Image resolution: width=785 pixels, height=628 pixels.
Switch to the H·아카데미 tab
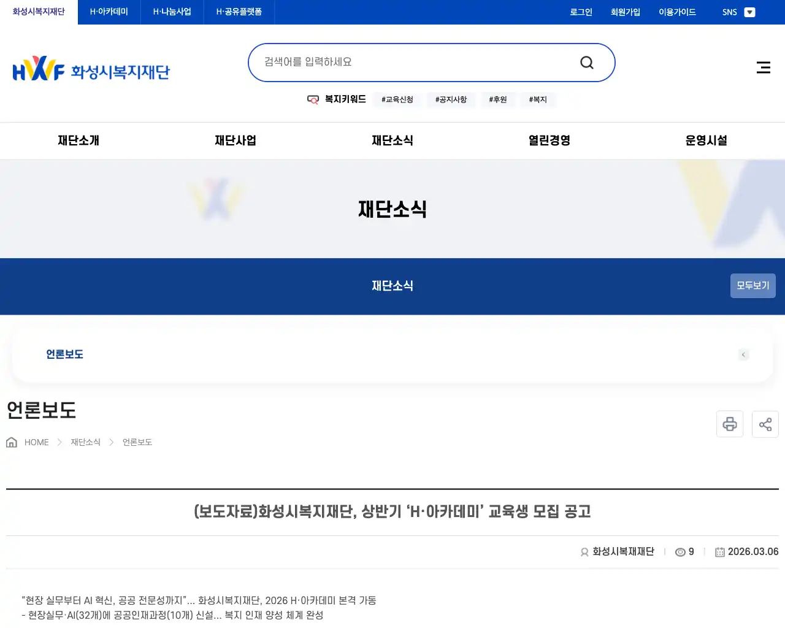(x=109, y=12)
